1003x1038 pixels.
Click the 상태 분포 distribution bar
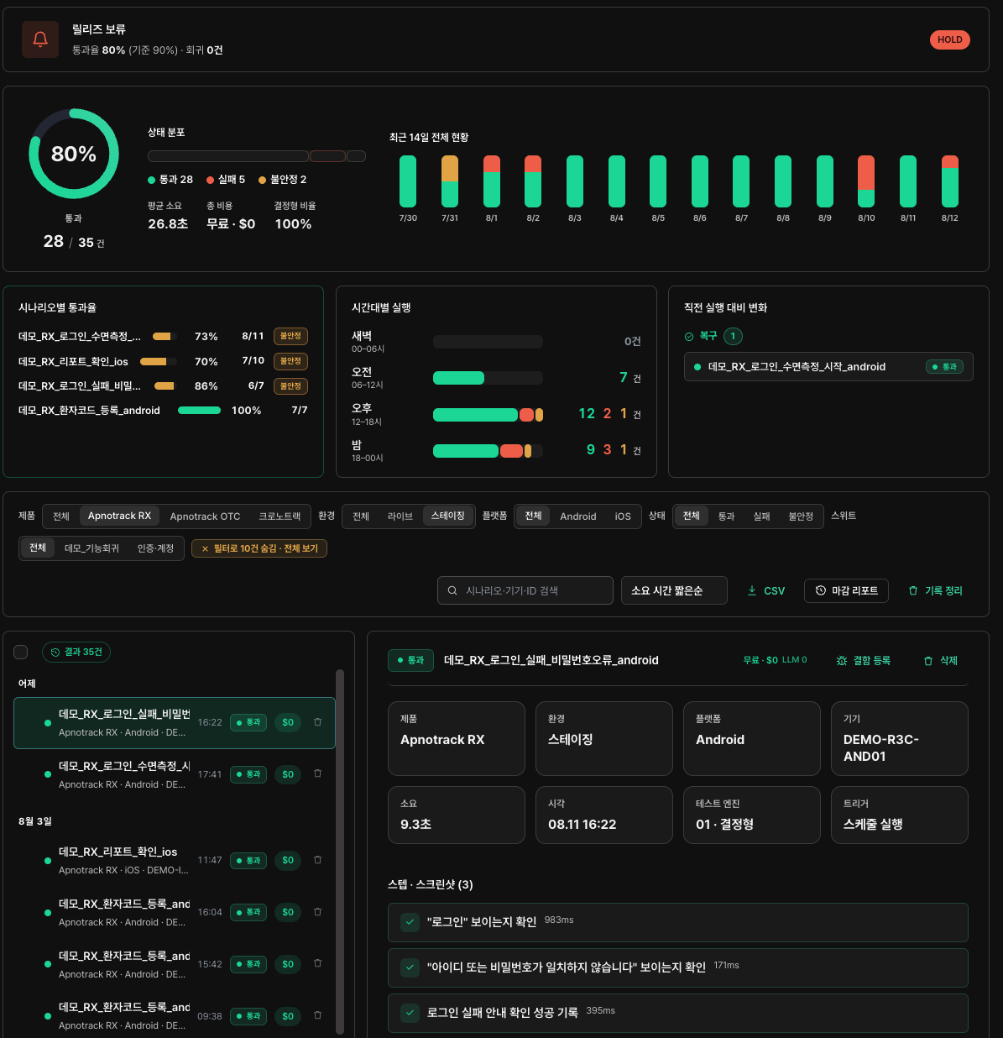pos(257,156)
